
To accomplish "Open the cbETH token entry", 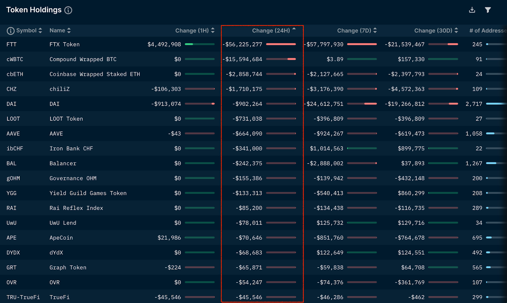I will click(x=15, y=74).
